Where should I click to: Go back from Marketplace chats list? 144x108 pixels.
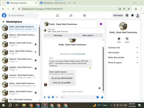(3, 22)
